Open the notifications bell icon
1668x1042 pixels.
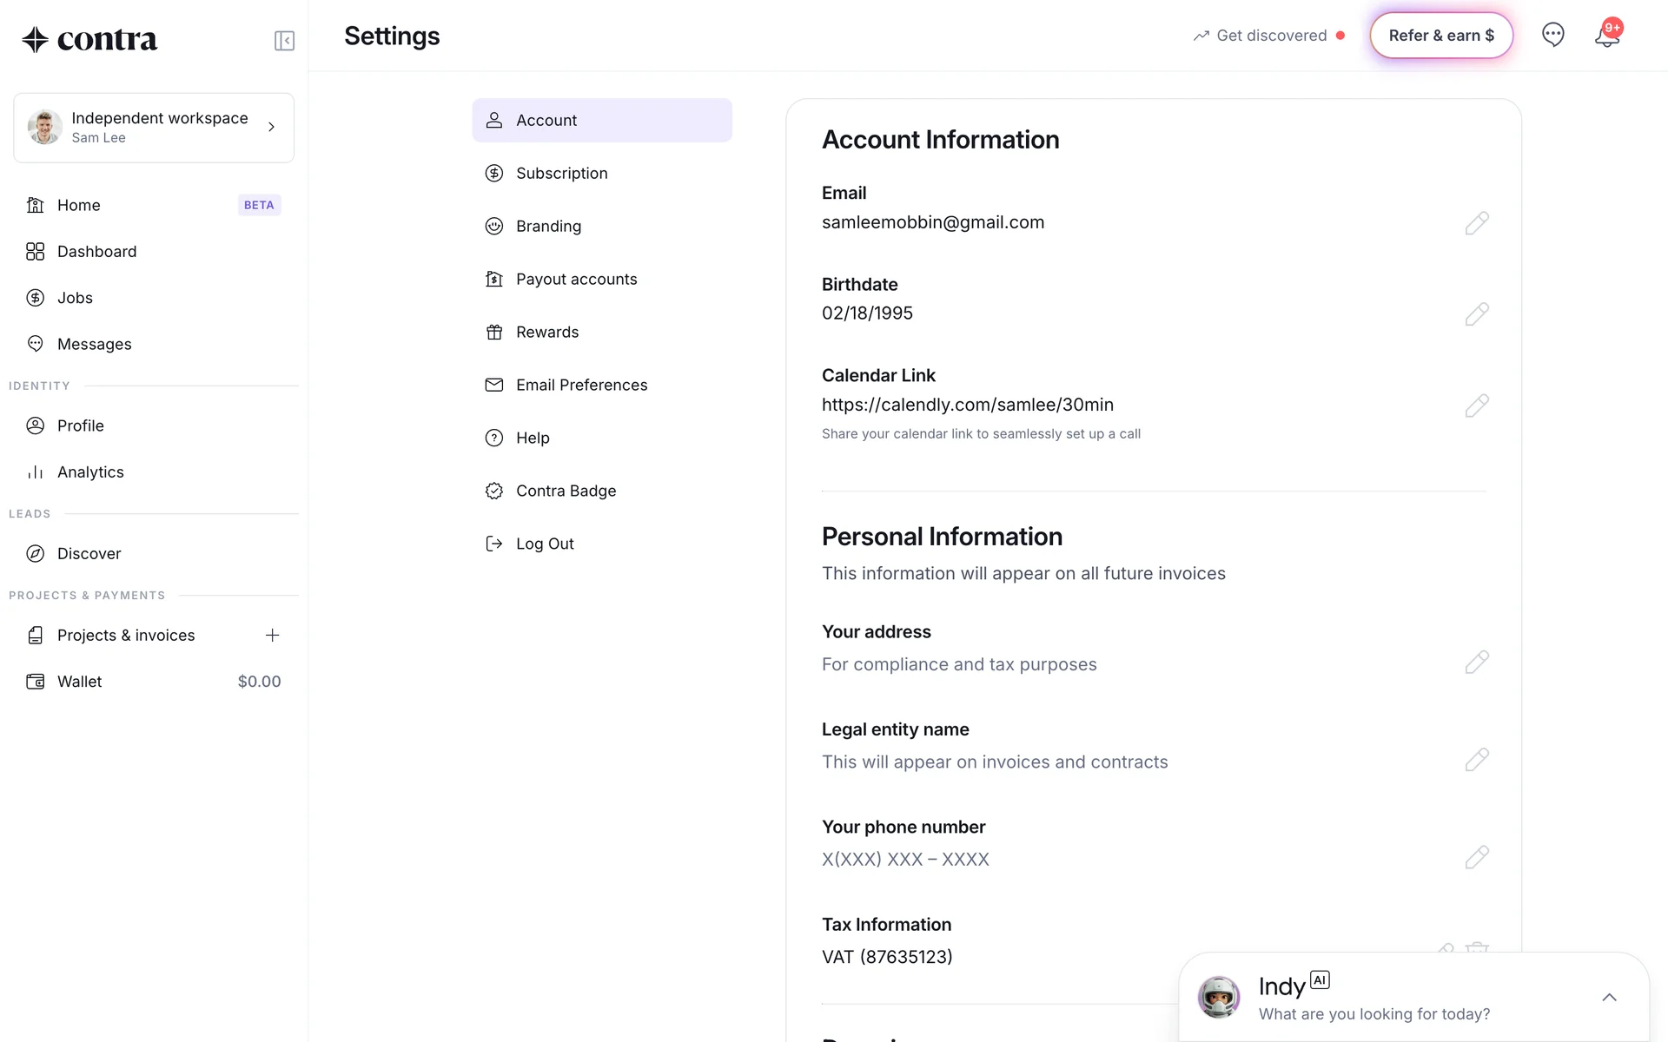(1606, 36)
